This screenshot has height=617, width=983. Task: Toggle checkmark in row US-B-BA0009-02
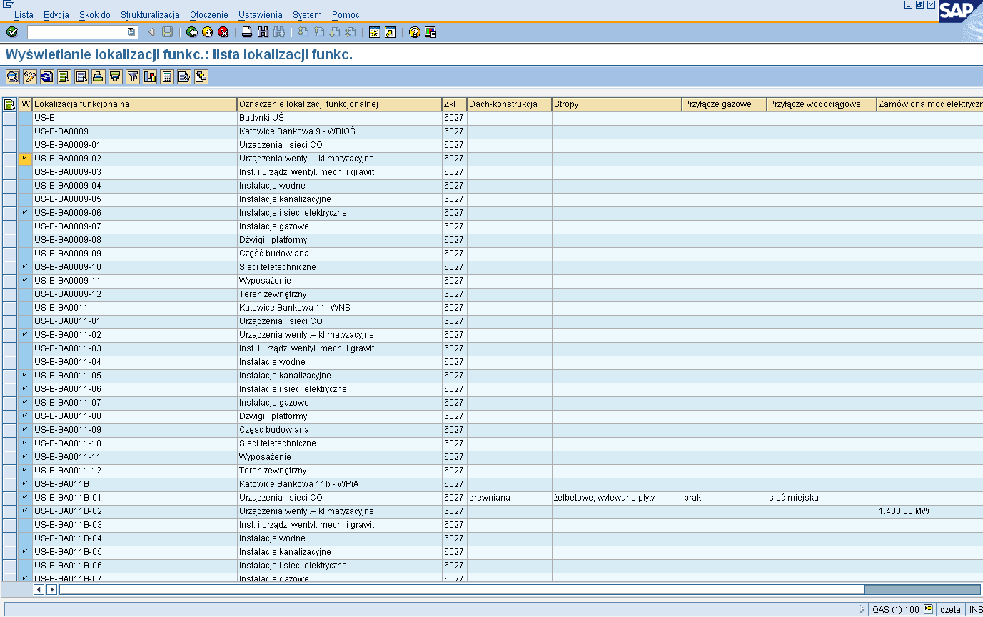coord(25,159)
